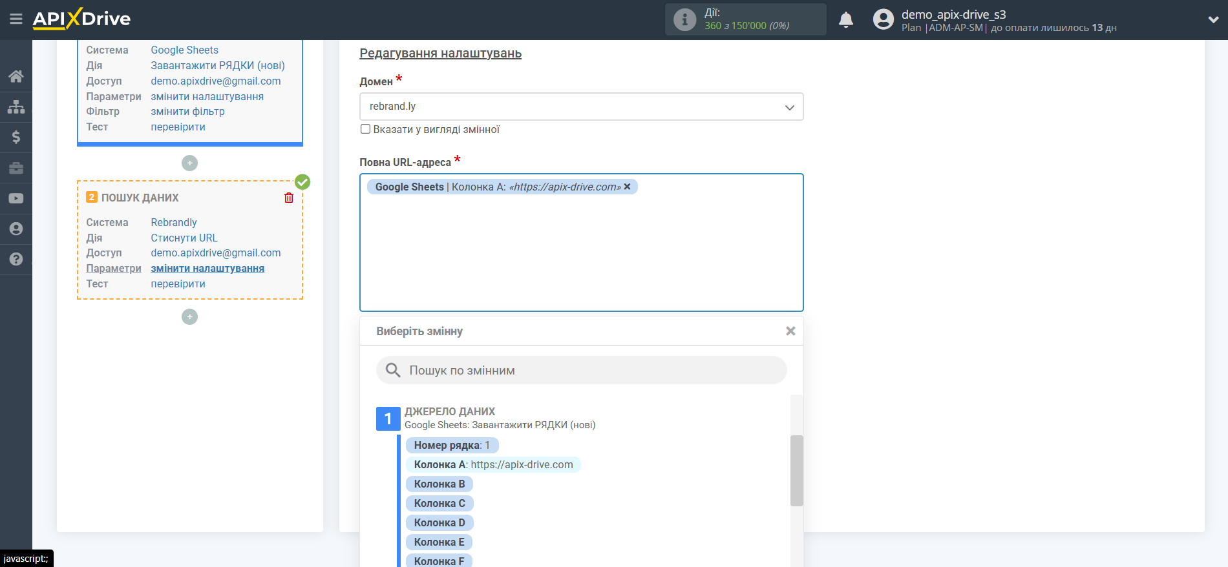The height and width of the screenshot is (567, 1228).
Task: Select variable Колонка E
Action: click(439, 542)
